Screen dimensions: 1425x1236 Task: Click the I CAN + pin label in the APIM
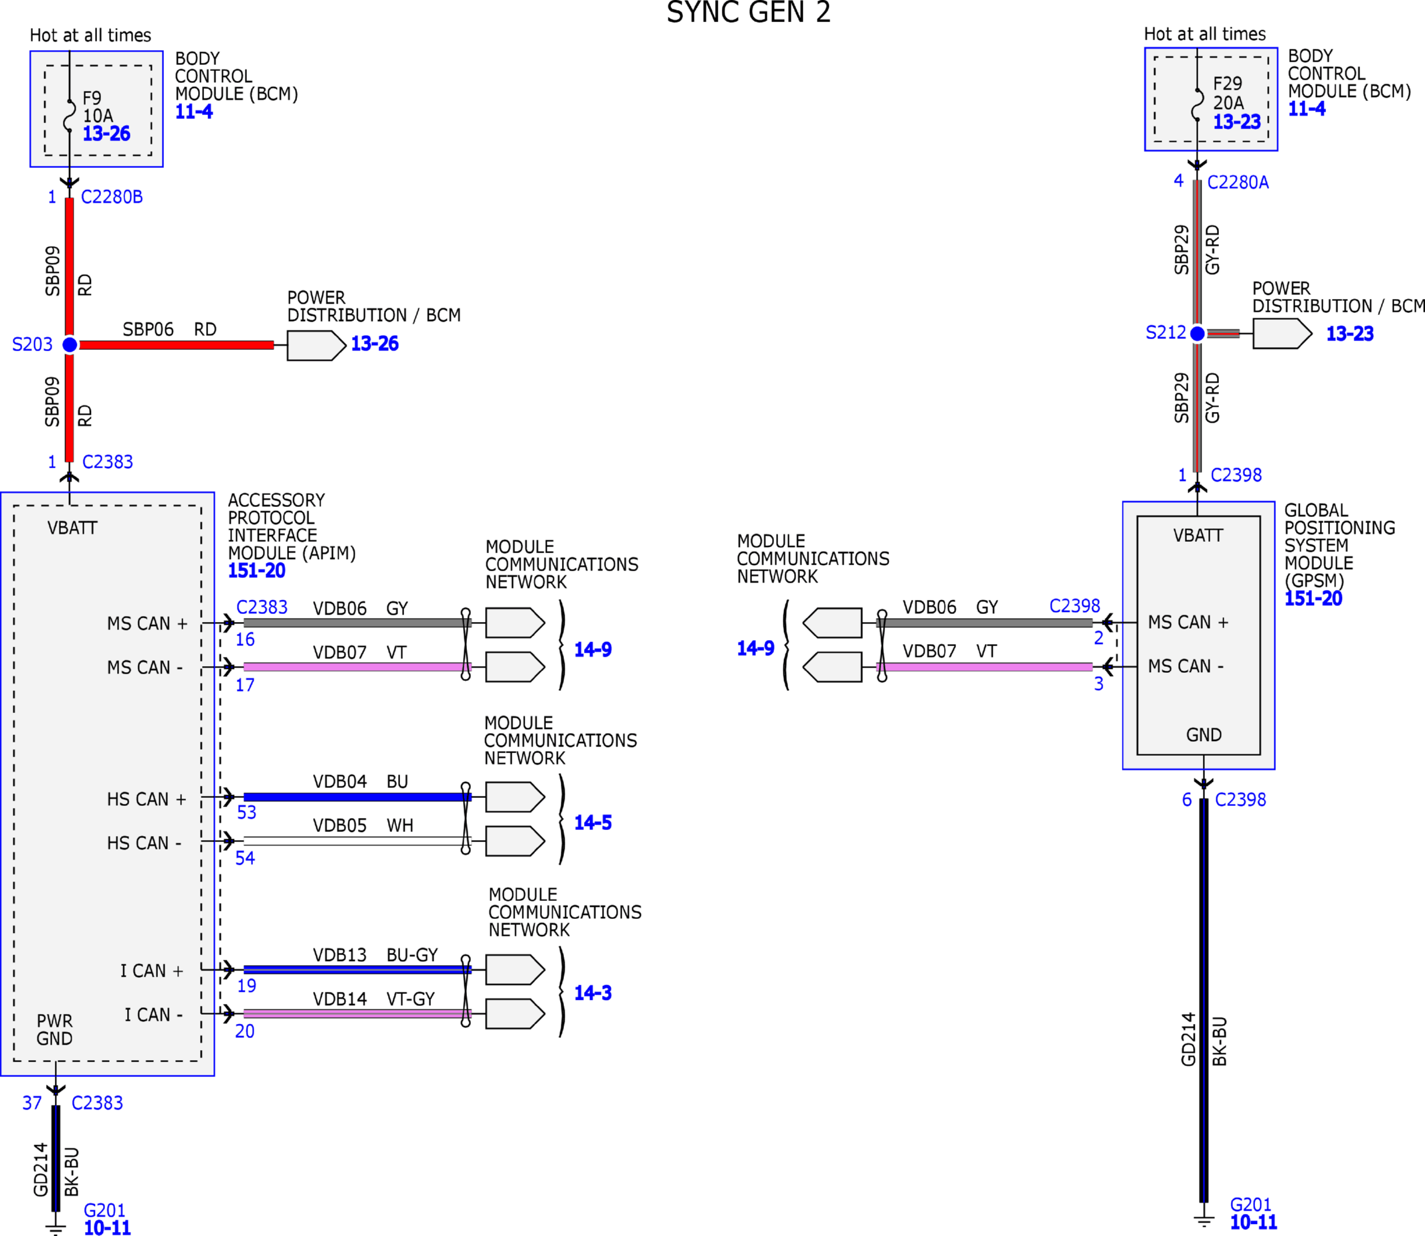152,971
